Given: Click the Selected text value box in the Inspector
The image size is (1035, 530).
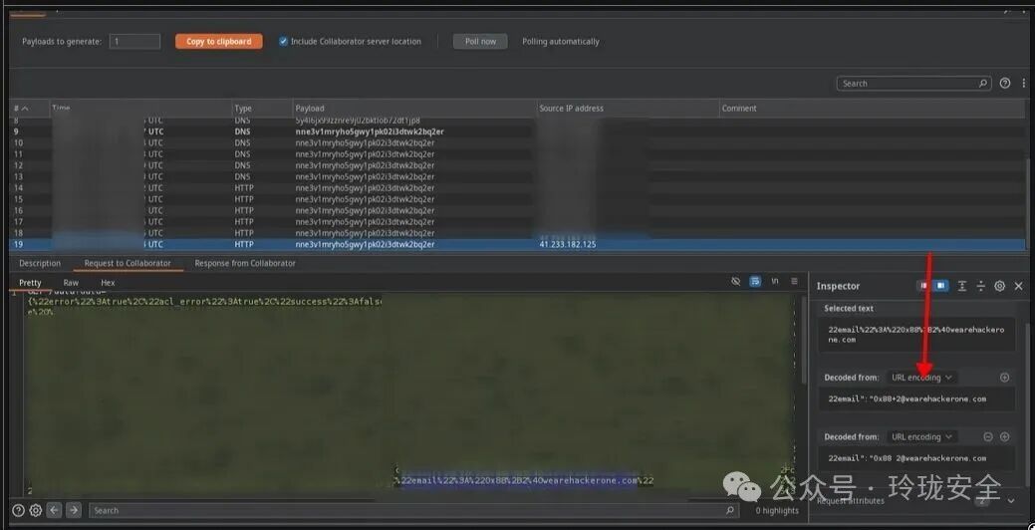Looking at the screenshot, I should 916,334.
